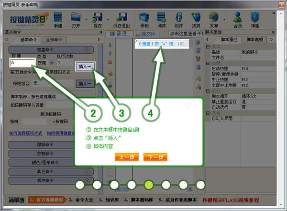Open the 附件 attachment paperclip icon
This screenshot has width=287, height=211.
point(178,20)
